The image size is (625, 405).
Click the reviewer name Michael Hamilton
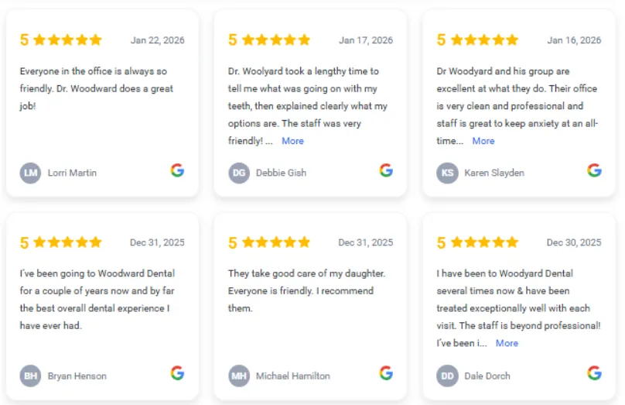[293, 376]
